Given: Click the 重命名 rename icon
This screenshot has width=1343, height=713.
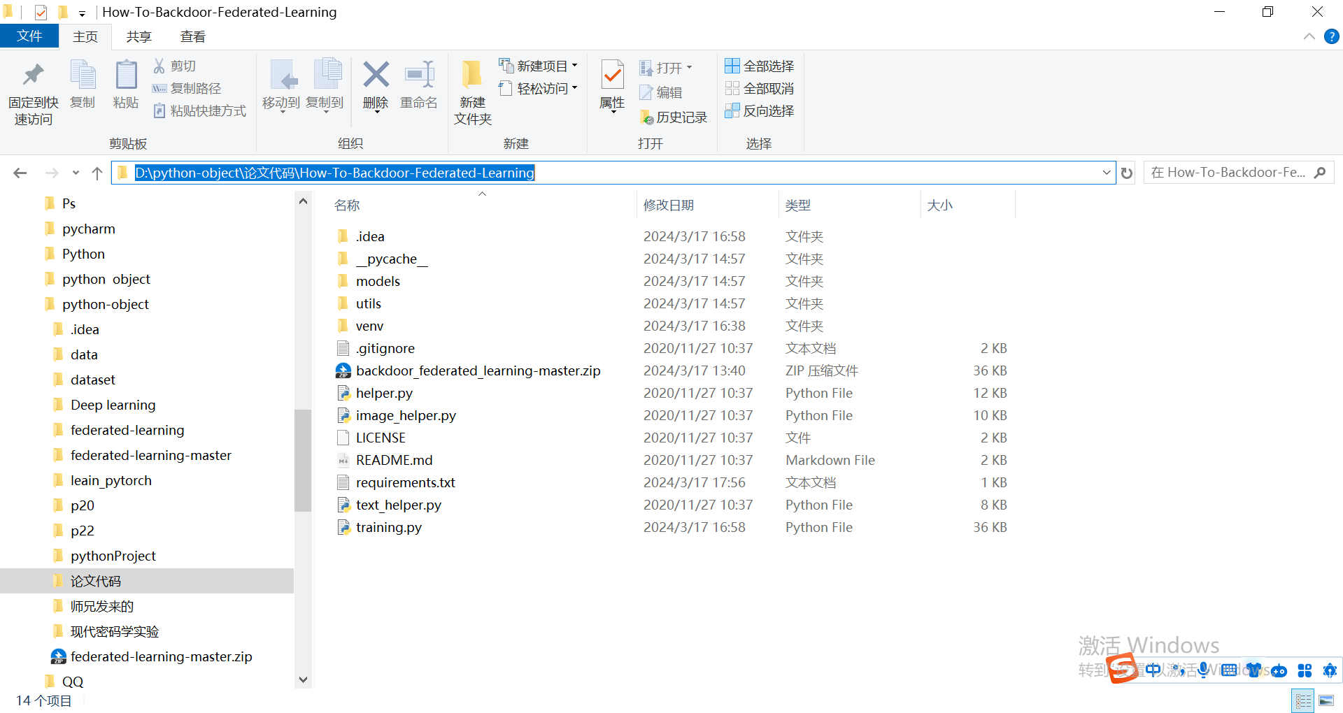Looking at the screenshot, I should click(419, 74).
